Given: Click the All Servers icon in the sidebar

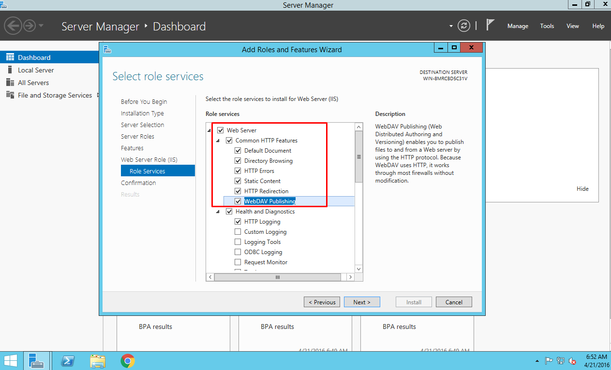Looking at the screenshot, I should [10, 83].
